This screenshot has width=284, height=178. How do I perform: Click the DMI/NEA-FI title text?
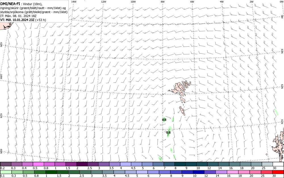tap(10, 3)
